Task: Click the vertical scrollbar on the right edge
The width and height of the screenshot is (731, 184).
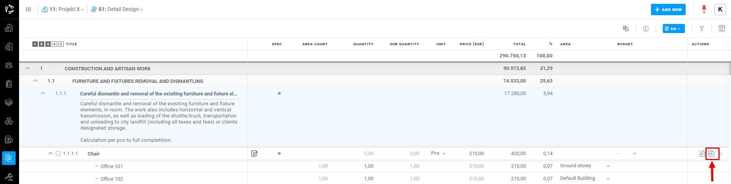Action: point(729,69)
